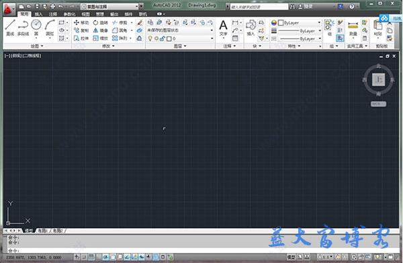Click the Array (阵列) tool
Image resolution: width=403 pixels, height=263 pixels.
[120, 38]
